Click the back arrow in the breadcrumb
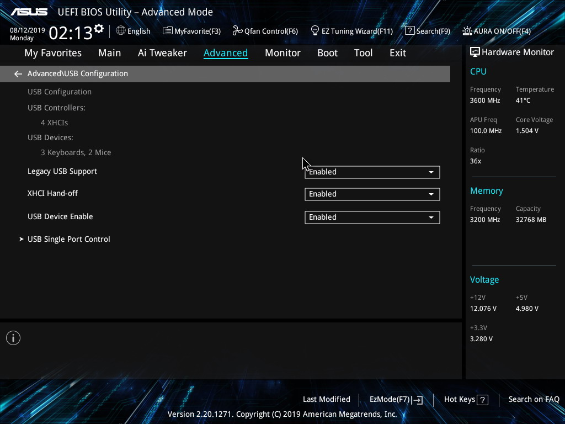 pyautogui.click(x=18, y=74)
